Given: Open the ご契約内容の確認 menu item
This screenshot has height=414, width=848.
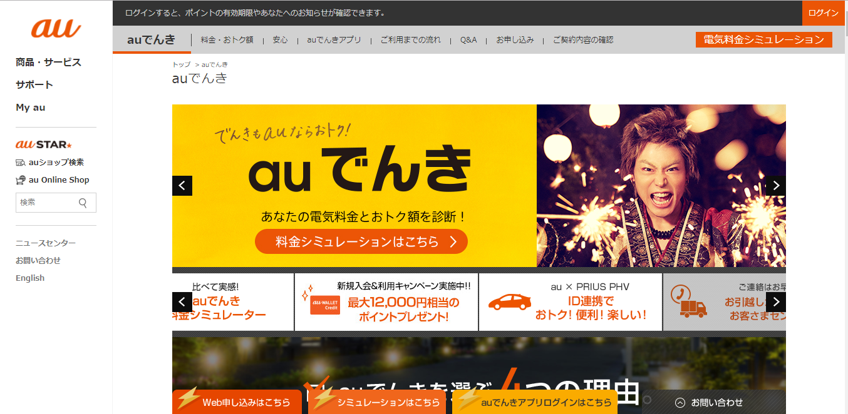Looking at the screenshot, I should pyautogui.click(x=583, y=40).
